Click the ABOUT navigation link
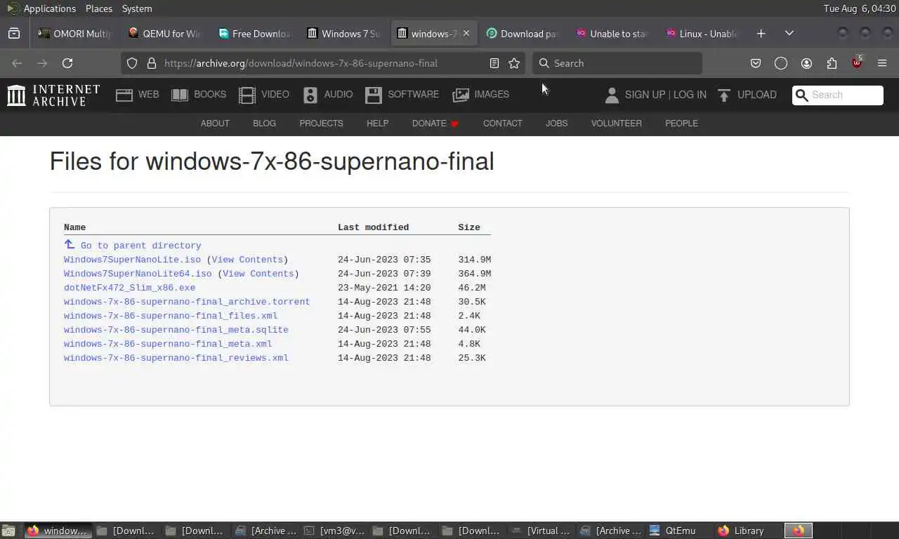The width and height of the screenshot is (899, 539). [x=215, y=123]
